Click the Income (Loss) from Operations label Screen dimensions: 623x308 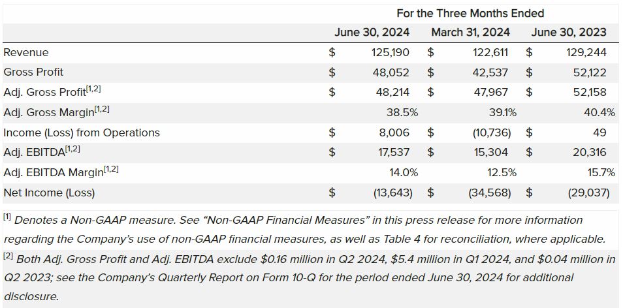click(82, 132)
